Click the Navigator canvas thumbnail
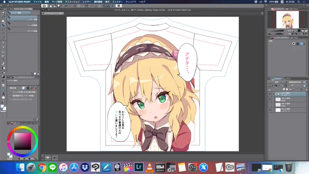Image resolution: width=309 pixels, height=174 pixels. [x=287, y=20]
